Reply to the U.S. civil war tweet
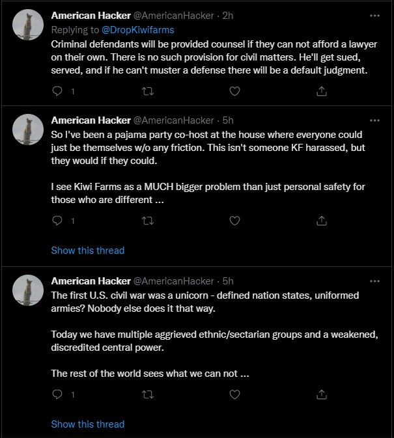The width and height of the screenshot is (394, 438). 57,394
